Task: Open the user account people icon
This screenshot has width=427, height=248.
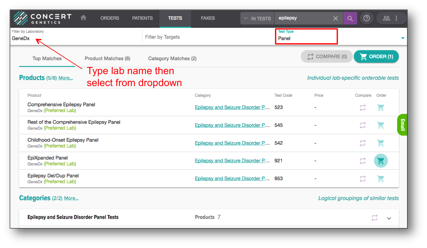Action: [x=387, y=18]
